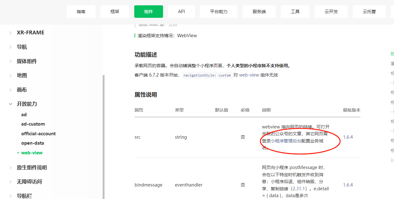Go to the 平台能力 tab
The image size is (394, 199).
219,12
